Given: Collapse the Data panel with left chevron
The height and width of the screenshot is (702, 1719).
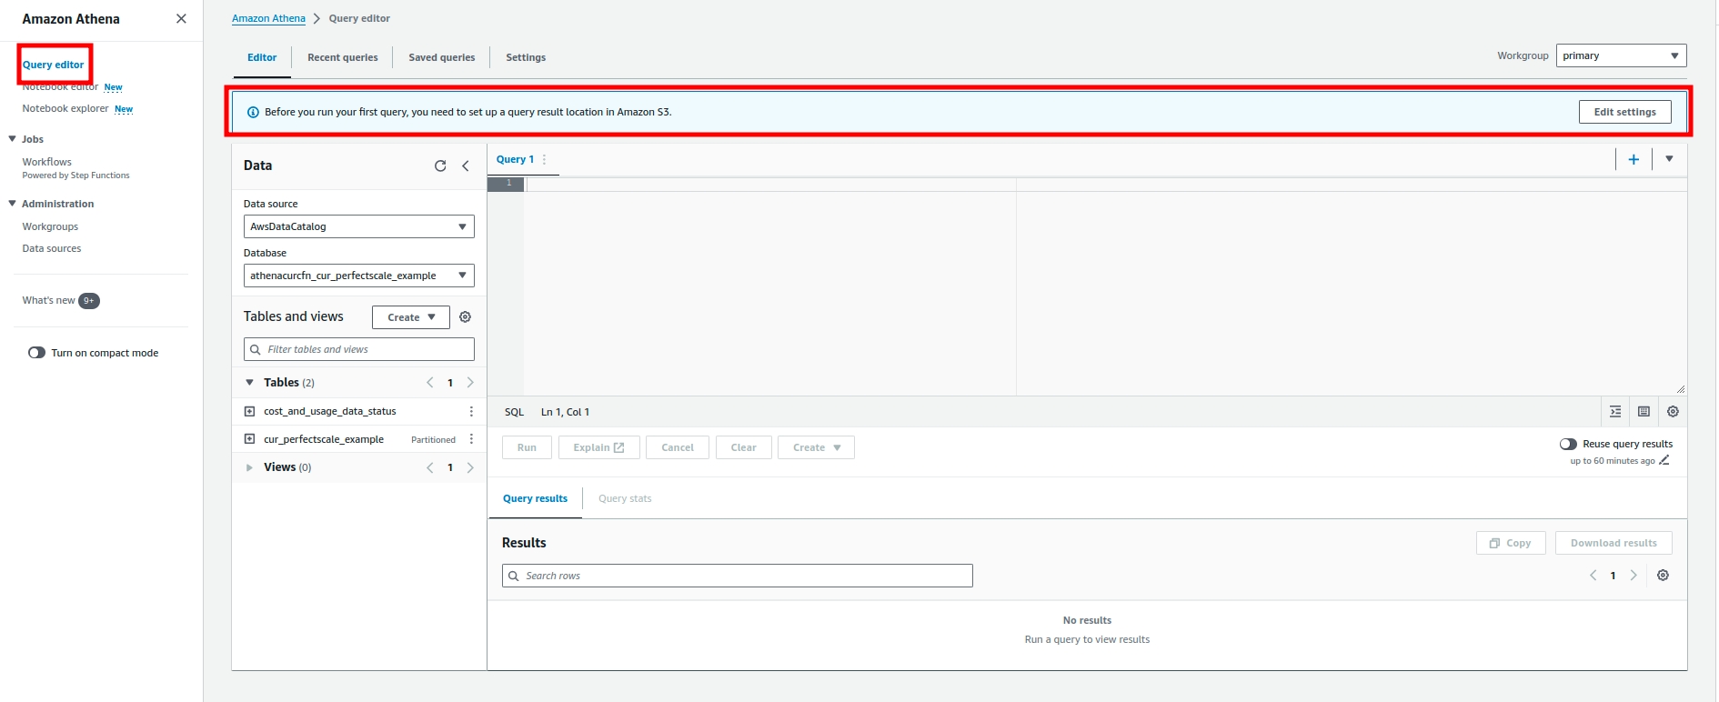Looking at the screenshot, I should pyautogui.click(x=466, y=165).
